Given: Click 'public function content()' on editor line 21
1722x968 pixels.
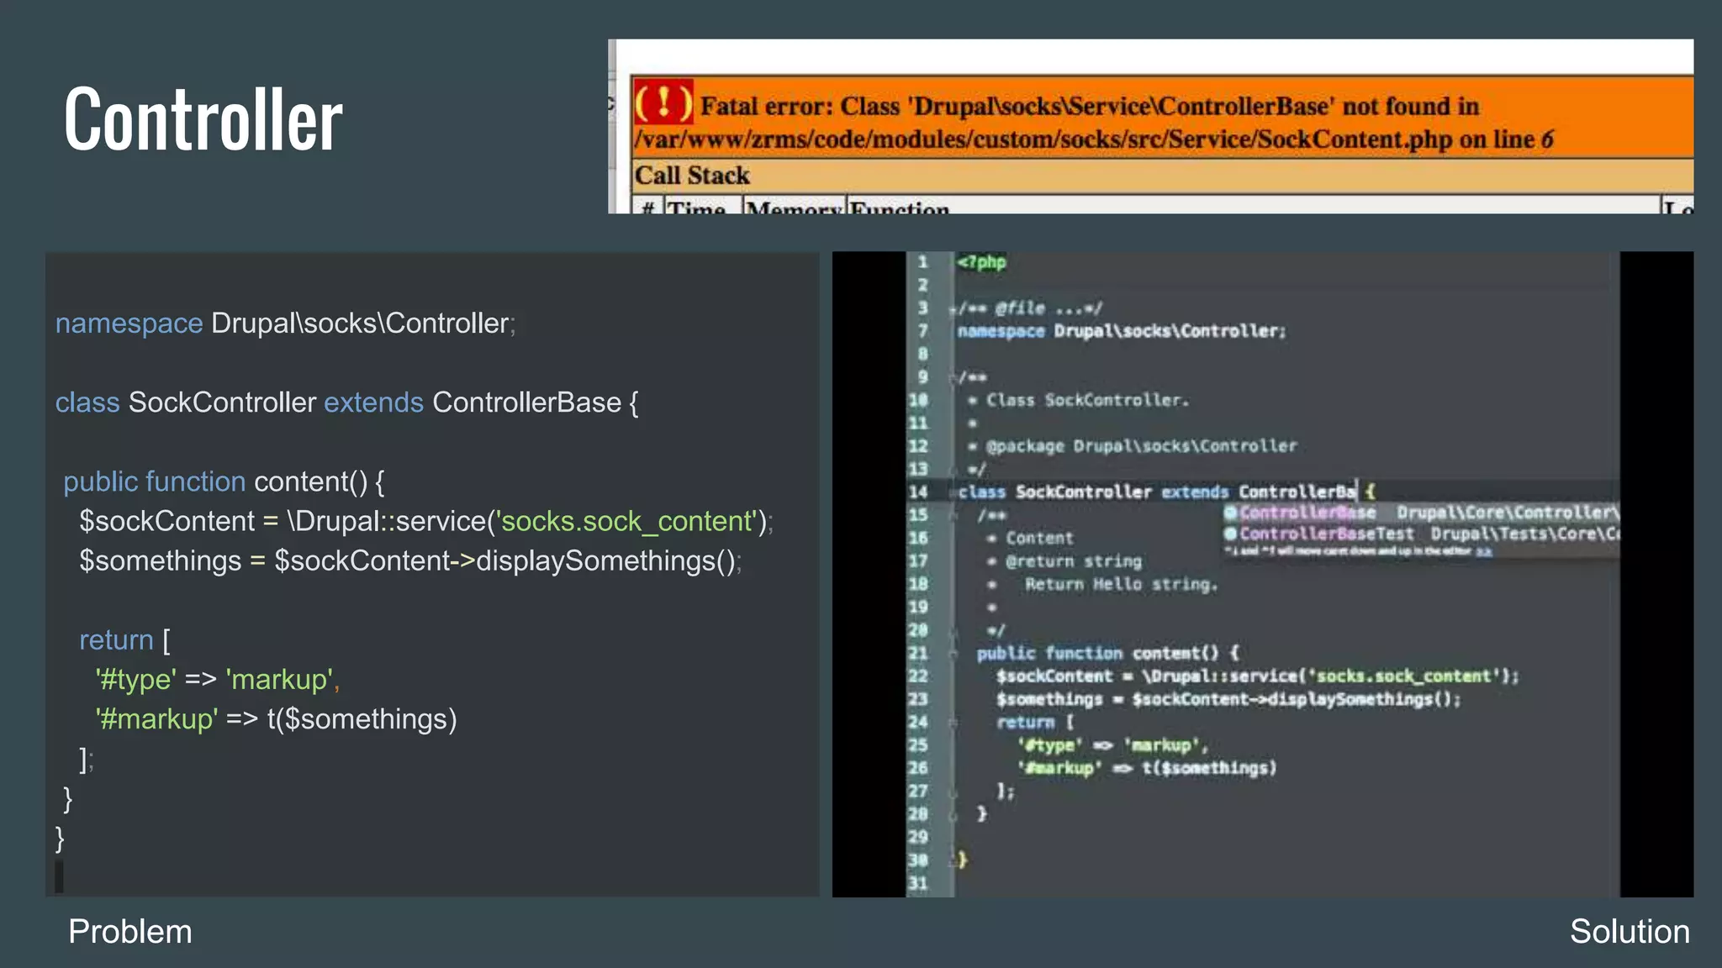Looking at the screenshot, I should coord(1098,653).
